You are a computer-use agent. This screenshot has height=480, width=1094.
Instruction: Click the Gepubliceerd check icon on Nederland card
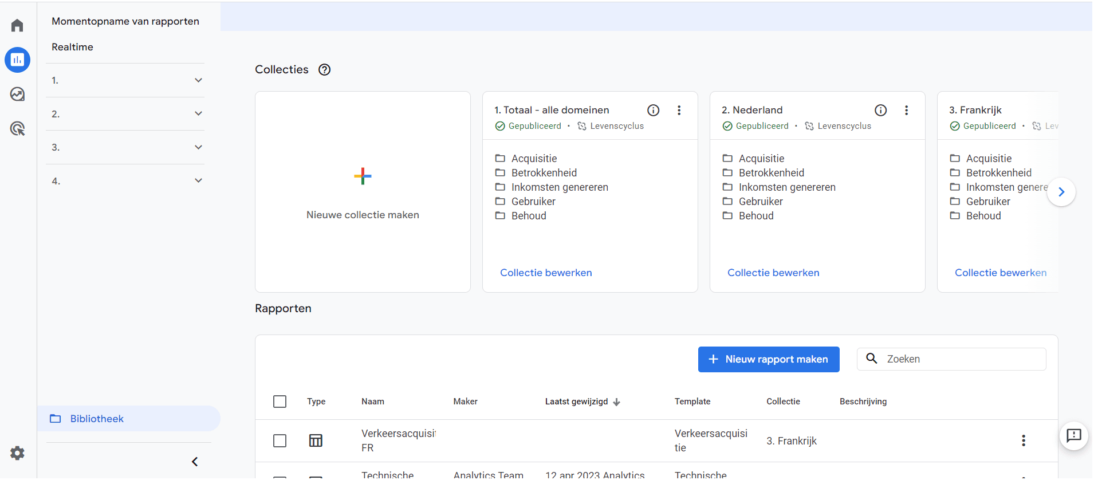coord(727,126)
